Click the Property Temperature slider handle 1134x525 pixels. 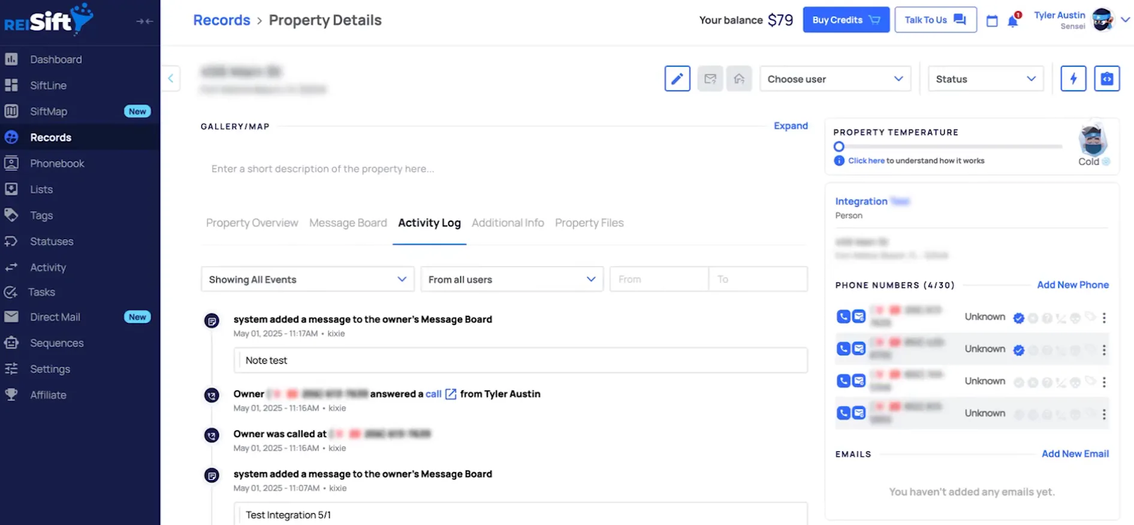coord(839,146)
